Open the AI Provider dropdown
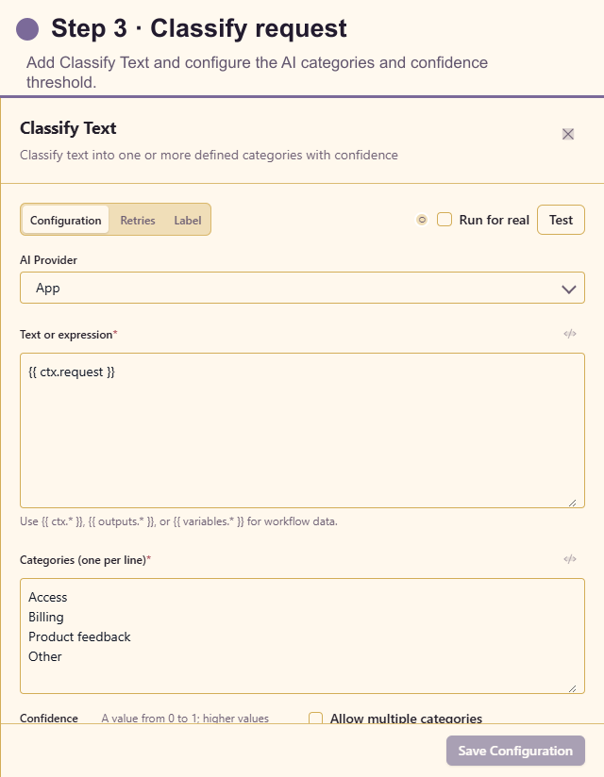The image size is (604, 777). point(302,288)
